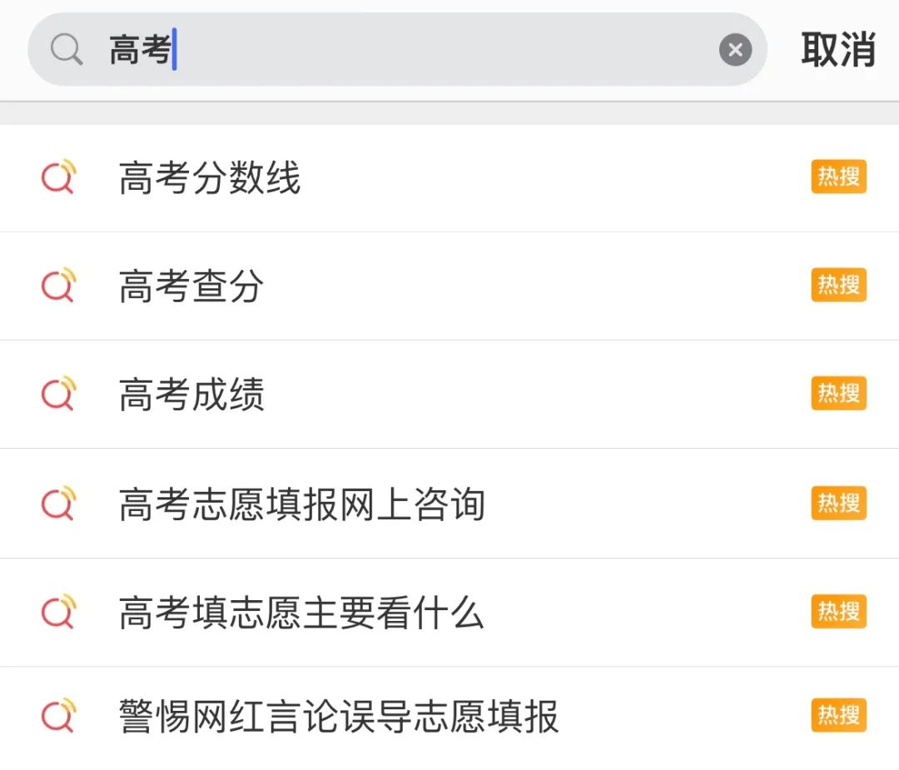Open the suggestion 警惕网红言论误导志愿填报
Viewport: 899px width, 770px height.
337,716
